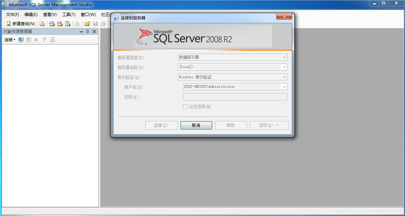Expand the 服务器名称 (local) dropdown
The image size is (405, 216).
tap(284, 67)
